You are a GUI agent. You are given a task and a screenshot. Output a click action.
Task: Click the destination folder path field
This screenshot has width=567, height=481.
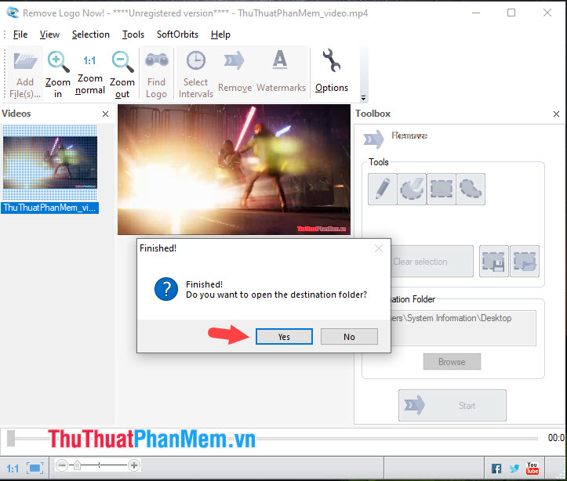click(463, 328)
